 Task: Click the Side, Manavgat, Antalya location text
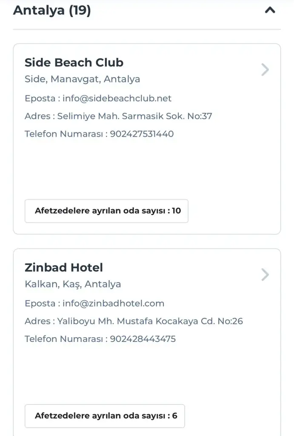tap(82, 79)
